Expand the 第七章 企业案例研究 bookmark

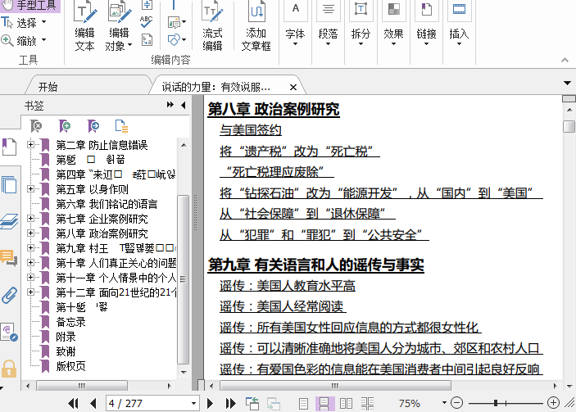click(31, 218)
